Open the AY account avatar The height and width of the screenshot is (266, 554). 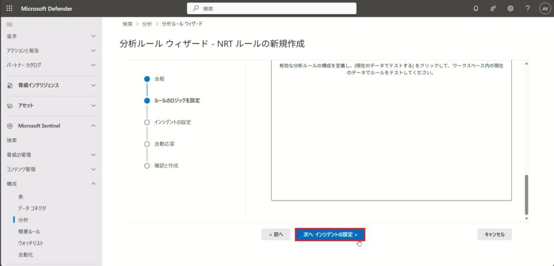pyautogui.click(x=544, y=9)
